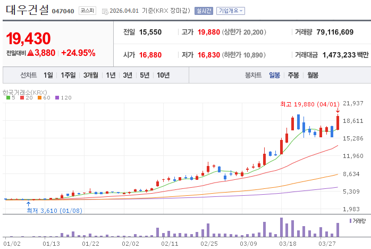Click the 코스피 market badge
This screenshot has height=249, width=371.
coord(87,11)
